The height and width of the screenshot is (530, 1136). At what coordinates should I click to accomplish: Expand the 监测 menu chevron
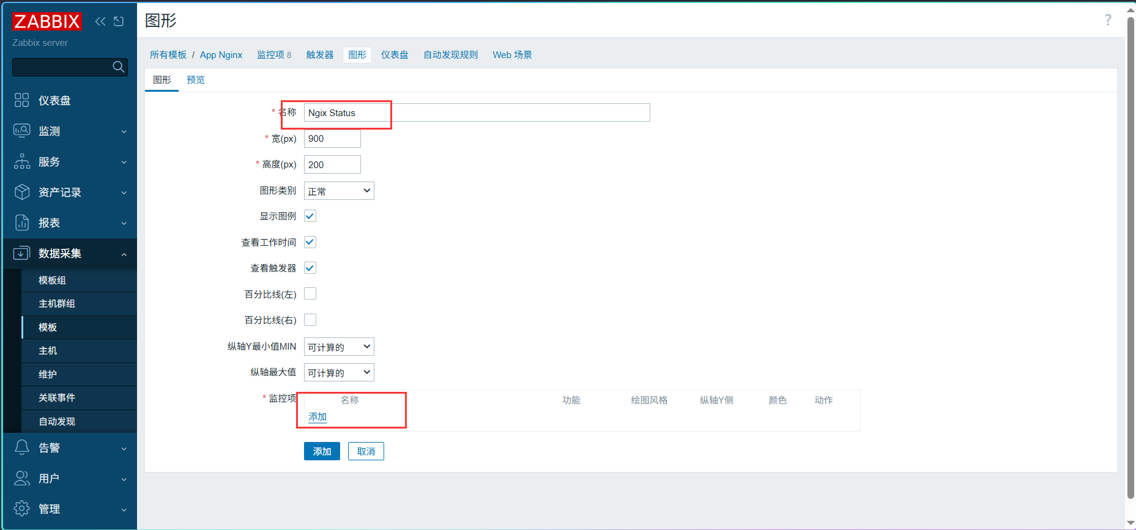coord(124,131)
